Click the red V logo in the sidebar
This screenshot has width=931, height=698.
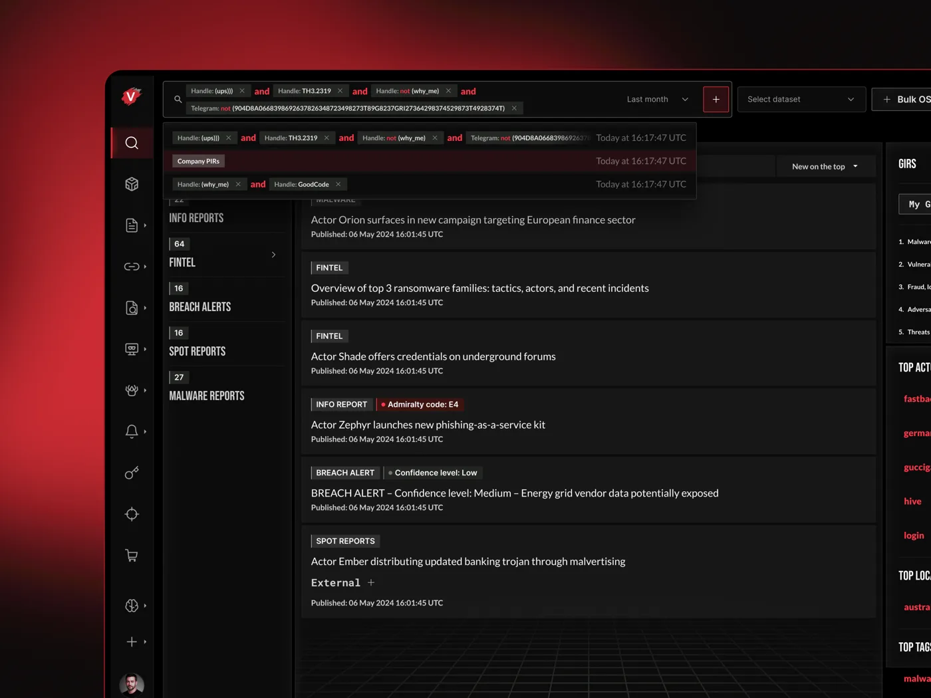point(132,96)
